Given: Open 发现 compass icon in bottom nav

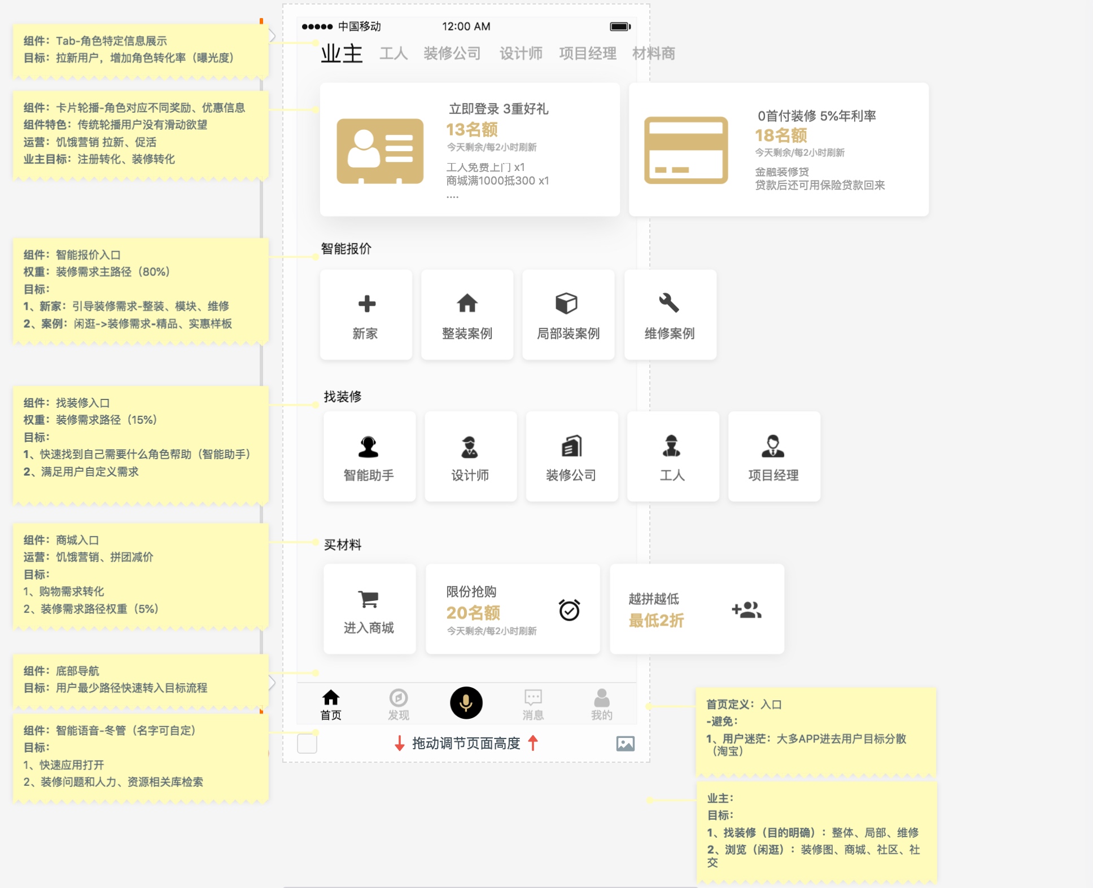Looking at the screenshot, I should coord(399,698).
